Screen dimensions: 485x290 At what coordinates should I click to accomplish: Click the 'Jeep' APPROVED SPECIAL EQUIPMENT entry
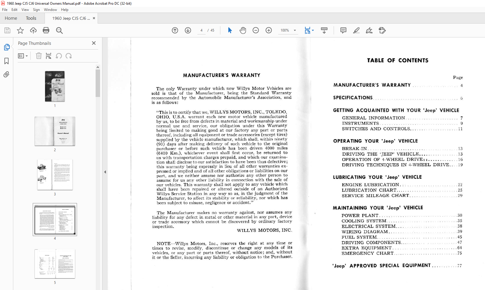[397, 266]
